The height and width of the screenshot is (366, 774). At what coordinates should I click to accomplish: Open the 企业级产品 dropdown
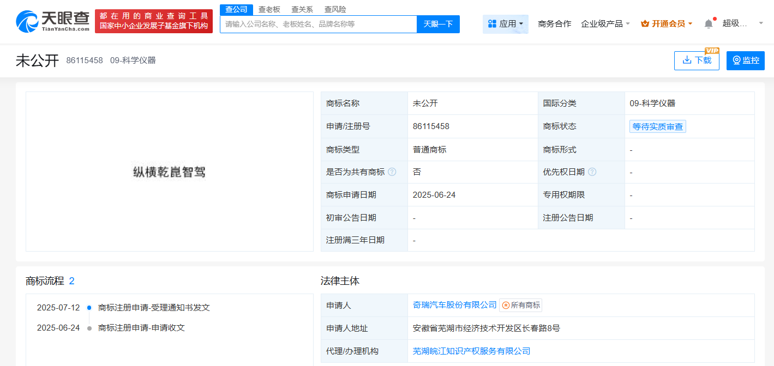coord(605,24)
